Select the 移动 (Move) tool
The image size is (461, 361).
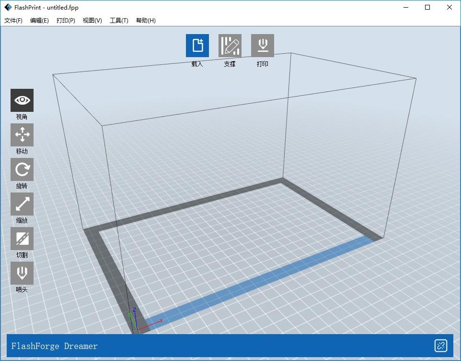coord(22,135)
